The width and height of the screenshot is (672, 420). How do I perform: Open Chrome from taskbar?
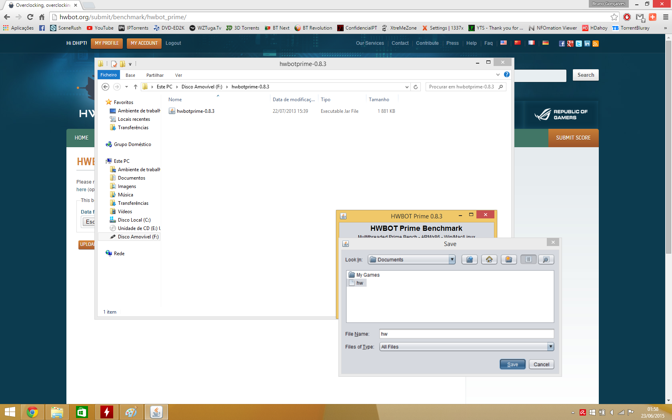click(32, 412)
